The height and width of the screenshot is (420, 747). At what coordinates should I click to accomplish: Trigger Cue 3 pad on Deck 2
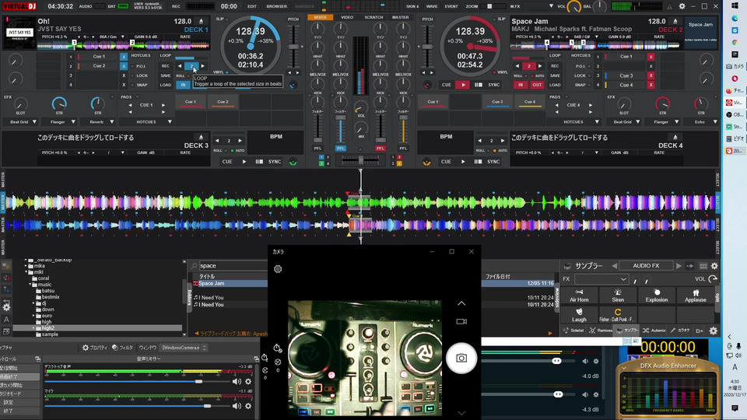pos(497,102)
